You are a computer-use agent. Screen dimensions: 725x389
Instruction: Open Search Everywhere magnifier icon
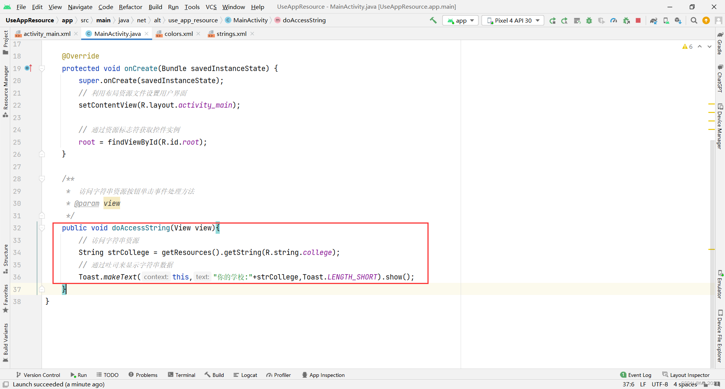(x=694, y=20)
